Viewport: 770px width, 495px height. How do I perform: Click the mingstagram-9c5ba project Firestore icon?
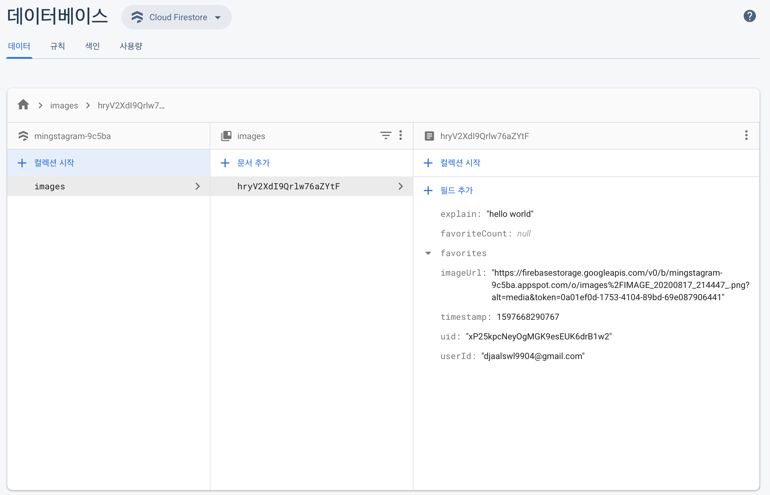coord(23,136)
